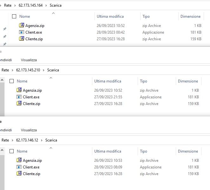Screen dimensions: 210x190
Task: Tick select-all checkbox in 62.173.145.210 window
Action: tap(11, 81)
